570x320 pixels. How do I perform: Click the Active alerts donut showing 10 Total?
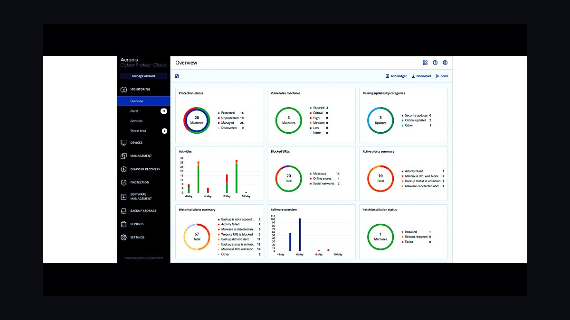pyautogui.click(x=380, y=178)
